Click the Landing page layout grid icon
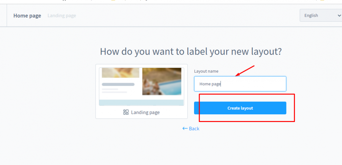Image resolution: width=342 pixels, height=165 pixels. 126,112
